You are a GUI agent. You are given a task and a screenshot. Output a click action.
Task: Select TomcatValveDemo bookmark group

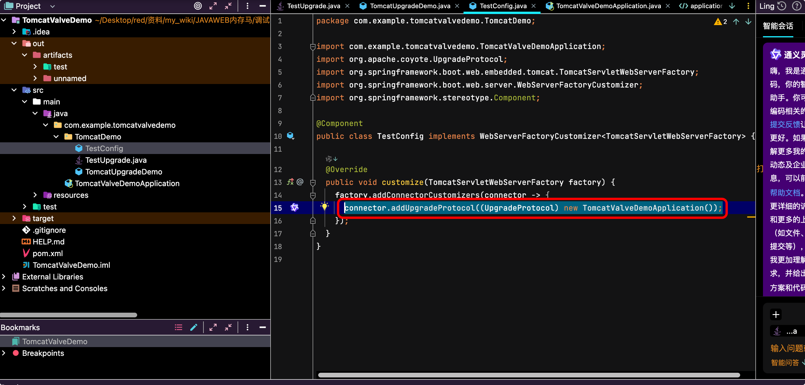tap(135, 342)
